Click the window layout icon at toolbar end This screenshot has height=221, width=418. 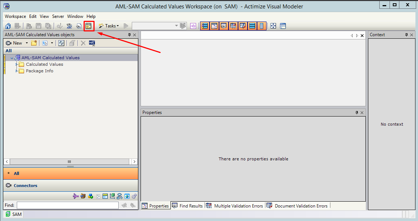click(283, 26)
